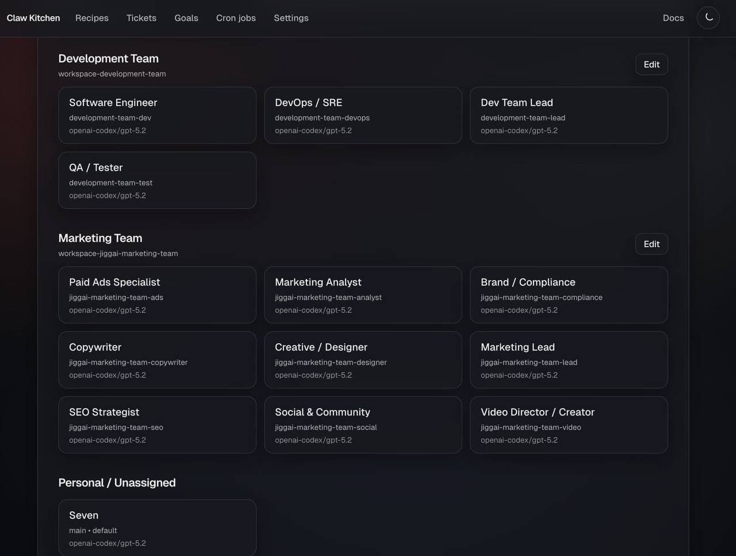This screenshot has width=736, height=556.
Task: Switch to the Goals tab
Action: click(186, 18)
